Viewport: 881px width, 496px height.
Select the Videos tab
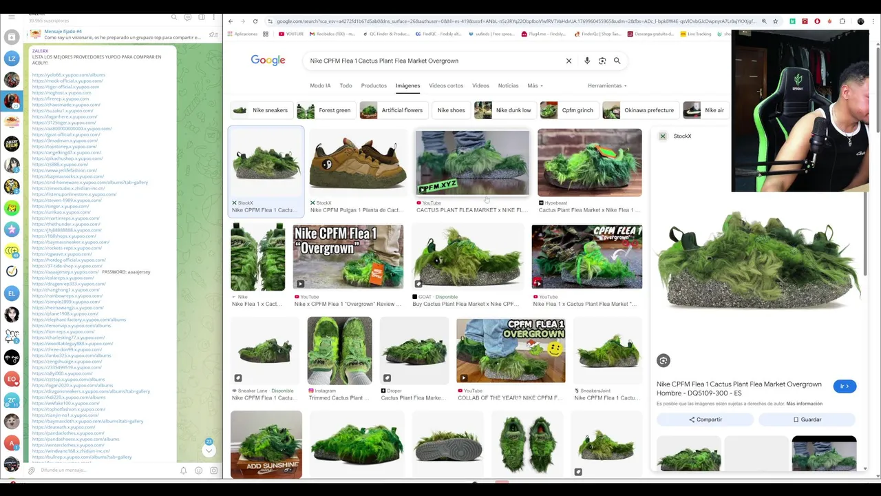(x=480, y=86)
